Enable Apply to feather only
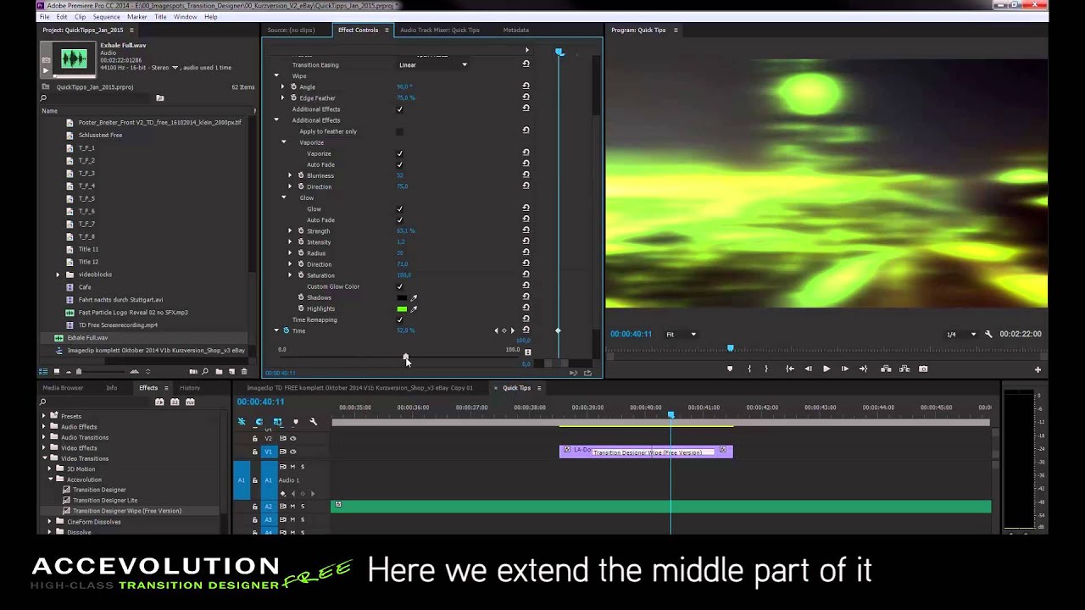This screenshot has width=1085, height=610. coord(400,131)
